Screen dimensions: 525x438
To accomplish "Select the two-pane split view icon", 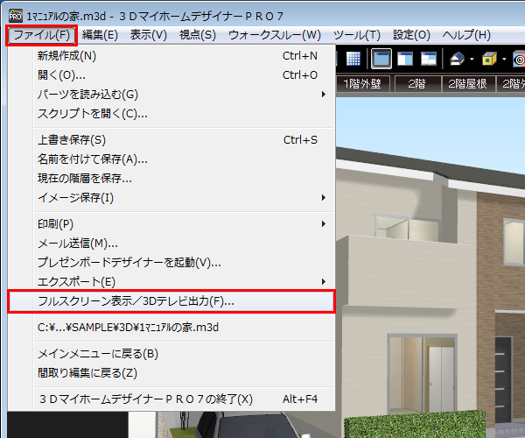I will (405, 59).
